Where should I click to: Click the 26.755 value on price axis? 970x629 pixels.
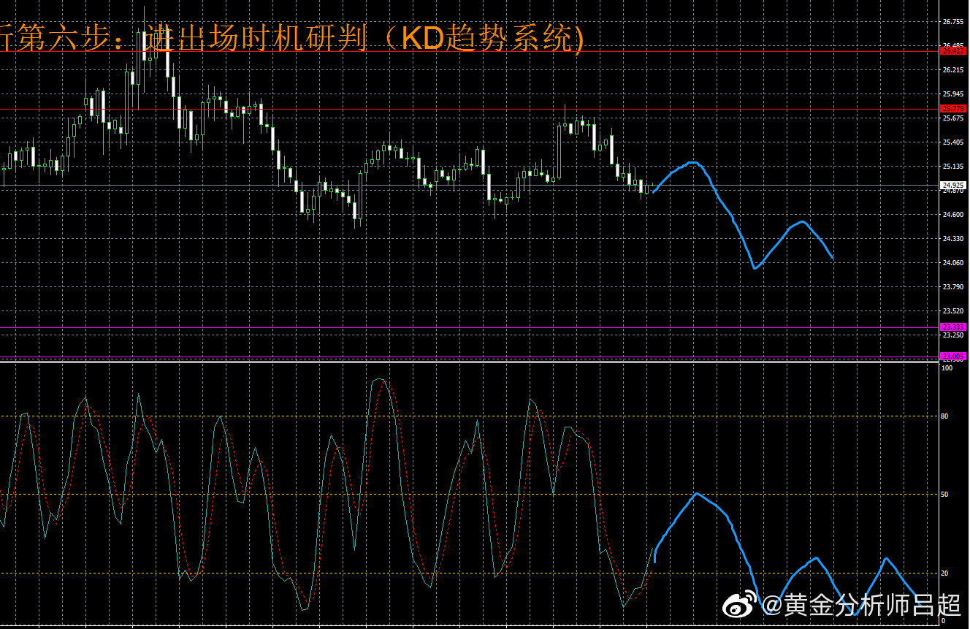952,22
